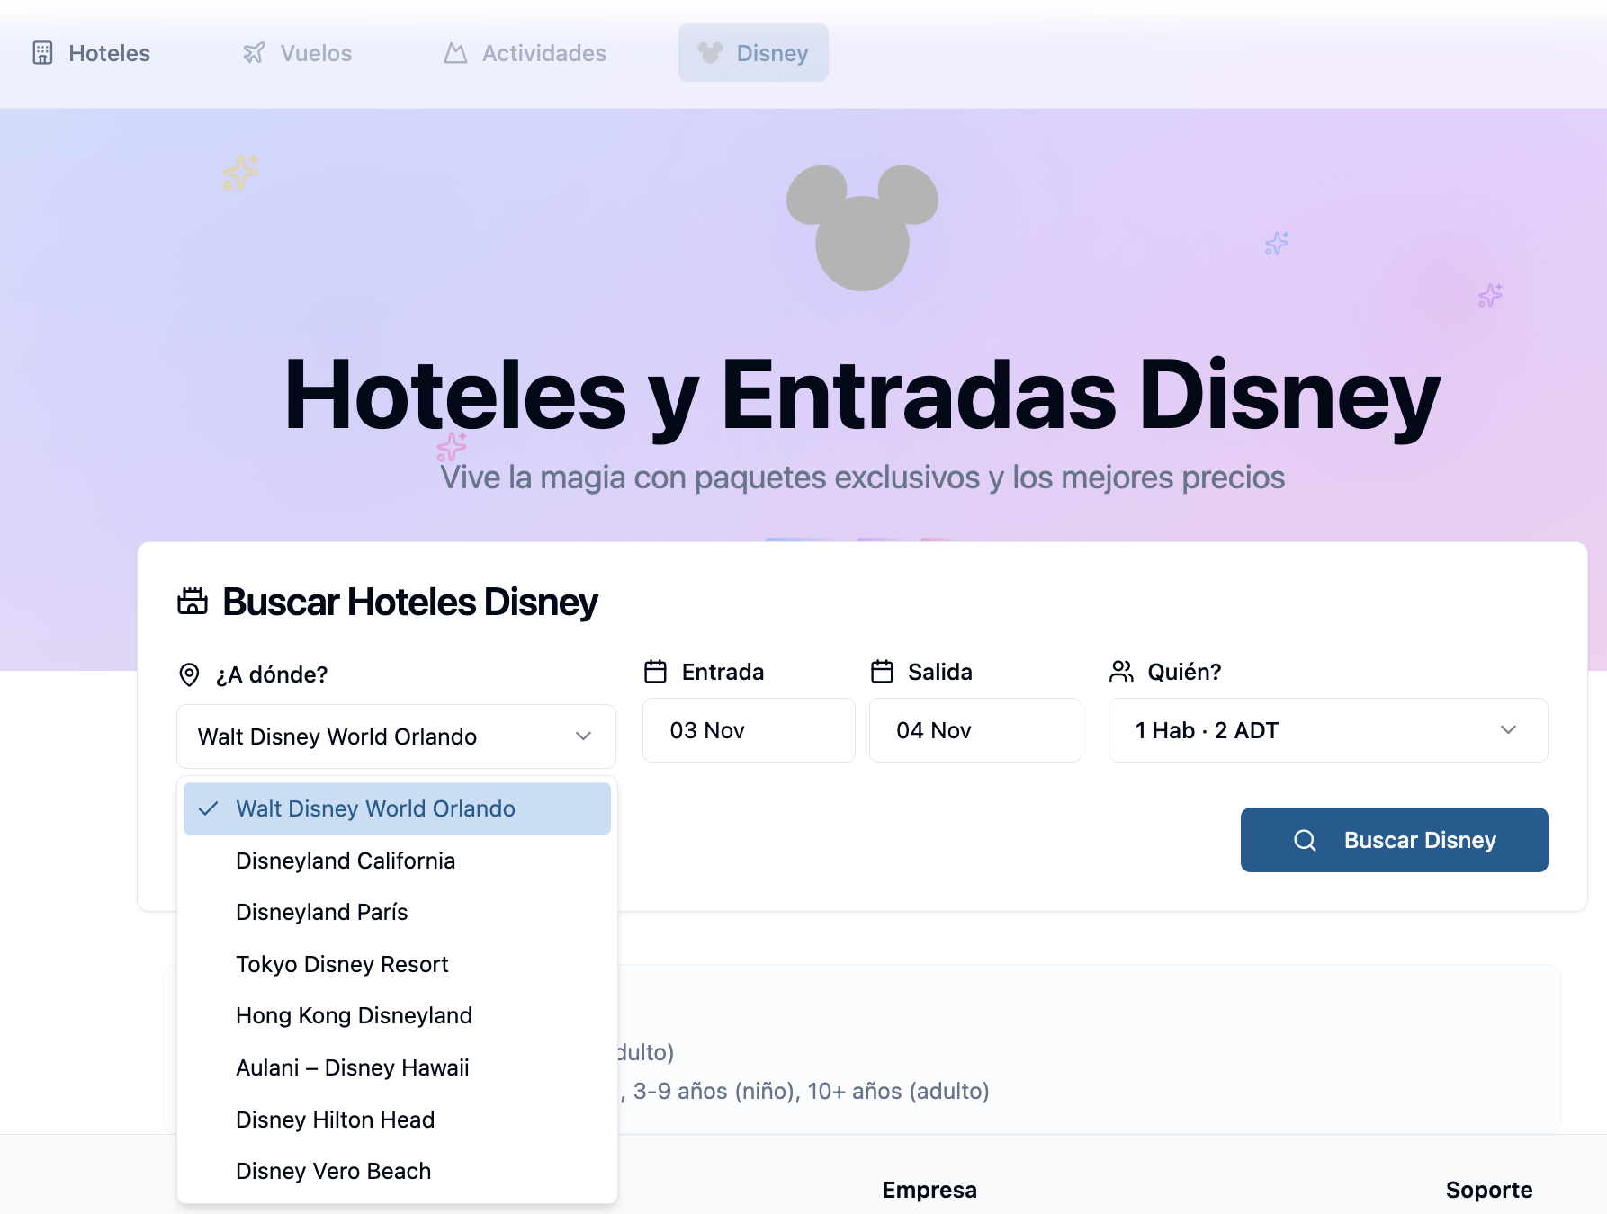Open the Hoteles tab
The height and width of the screenshot is (1214, 1607).
tap(91, 53)
